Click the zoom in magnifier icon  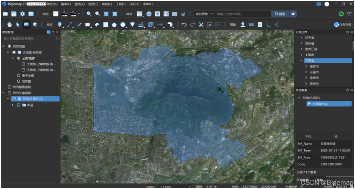point(89,14)
